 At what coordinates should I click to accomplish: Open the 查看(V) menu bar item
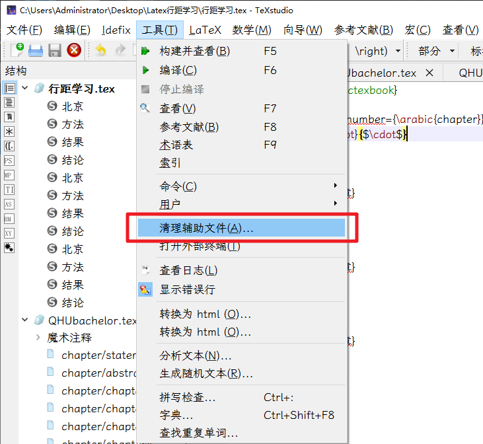coord(461,30)
